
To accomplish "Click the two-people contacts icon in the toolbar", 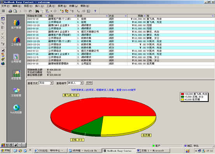I will pos(67,11).
